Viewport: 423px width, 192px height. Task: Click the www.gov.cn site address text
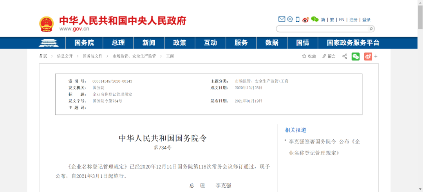point(74,29)
